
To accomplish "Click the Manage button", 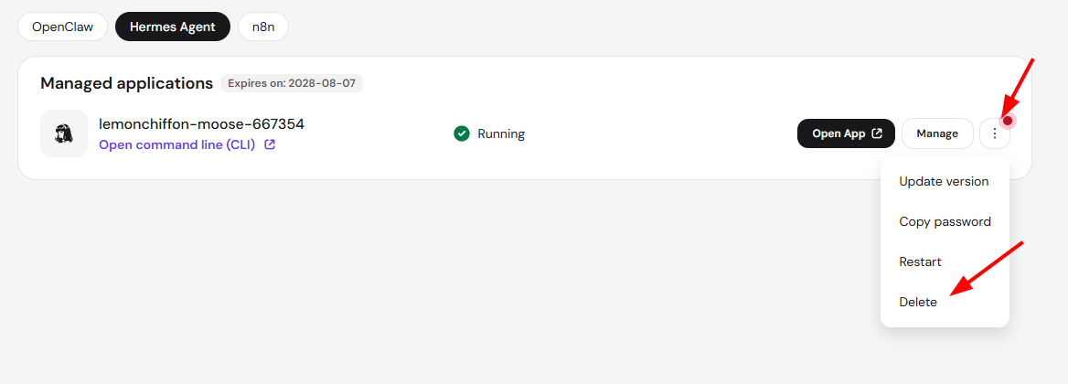I will tap(937, 133).
